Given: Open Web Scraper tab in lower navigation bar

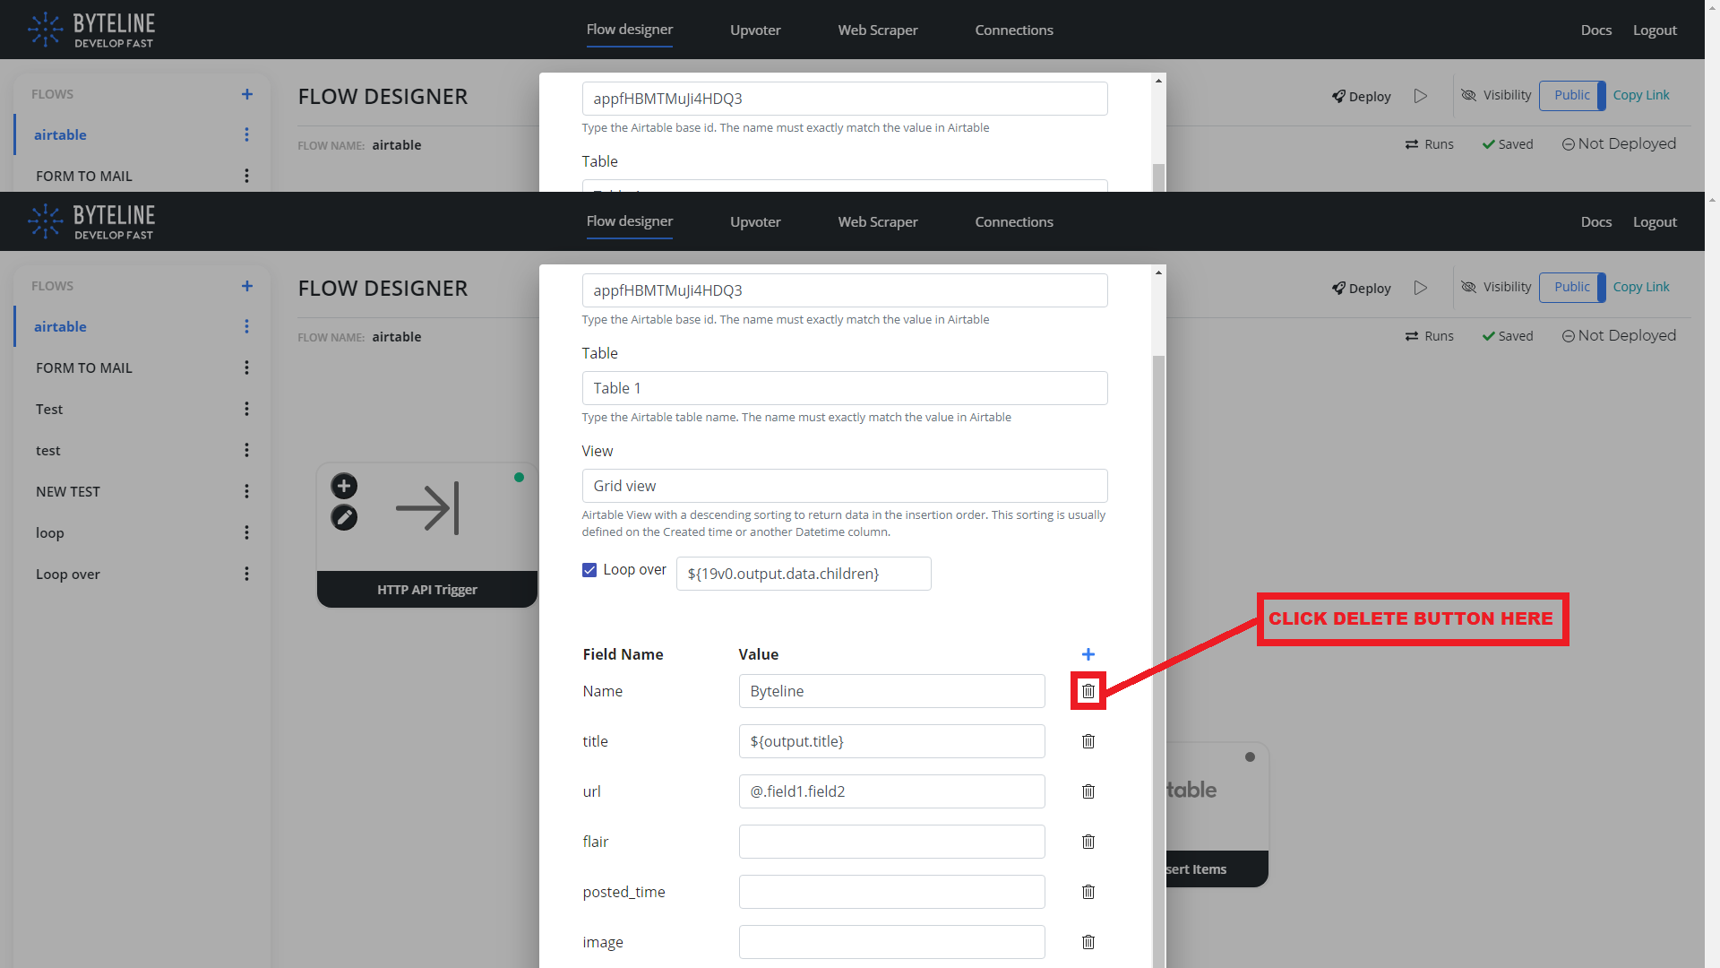Looking at the screenshot, I should pos(878,221).
